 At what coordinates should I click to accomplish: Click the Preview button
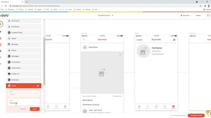click(185, 15)
